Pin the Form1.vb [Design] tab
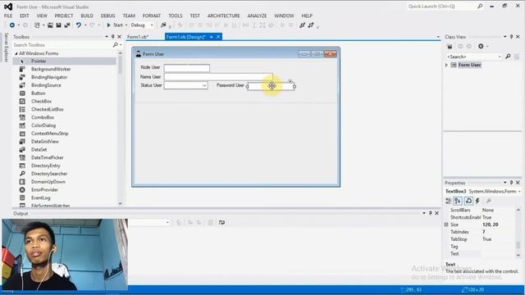The width and height of the screenshot is (525, 295). pyautogui.click(x=212, y=37)
